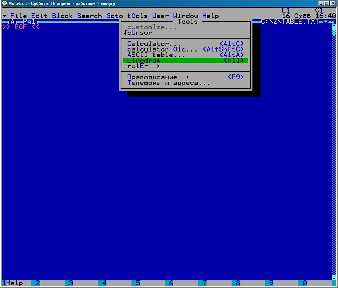Select the grayed customIze... entry
Screen dimensions: 338x288
(186, 27)
